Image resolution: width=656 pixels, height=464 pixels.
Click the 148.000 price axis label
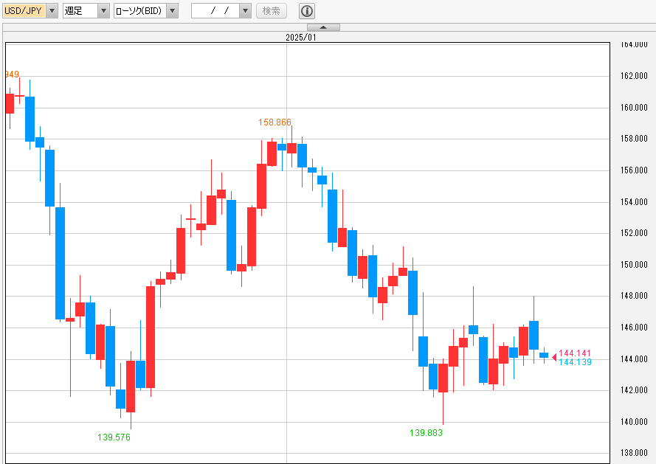(634, 296)
